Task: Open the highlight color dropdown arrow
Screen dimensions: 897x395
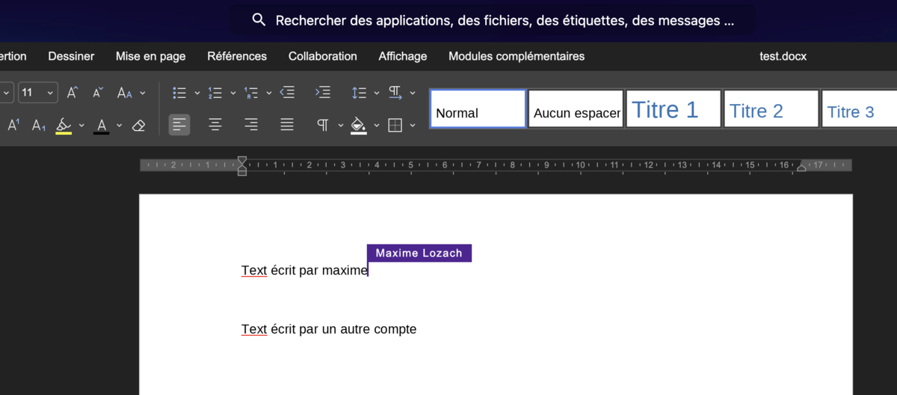Action: point(81,126)
